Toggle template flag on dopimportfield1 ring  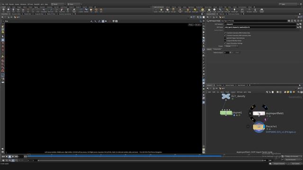pyautogui.click(x=265, y=119)
